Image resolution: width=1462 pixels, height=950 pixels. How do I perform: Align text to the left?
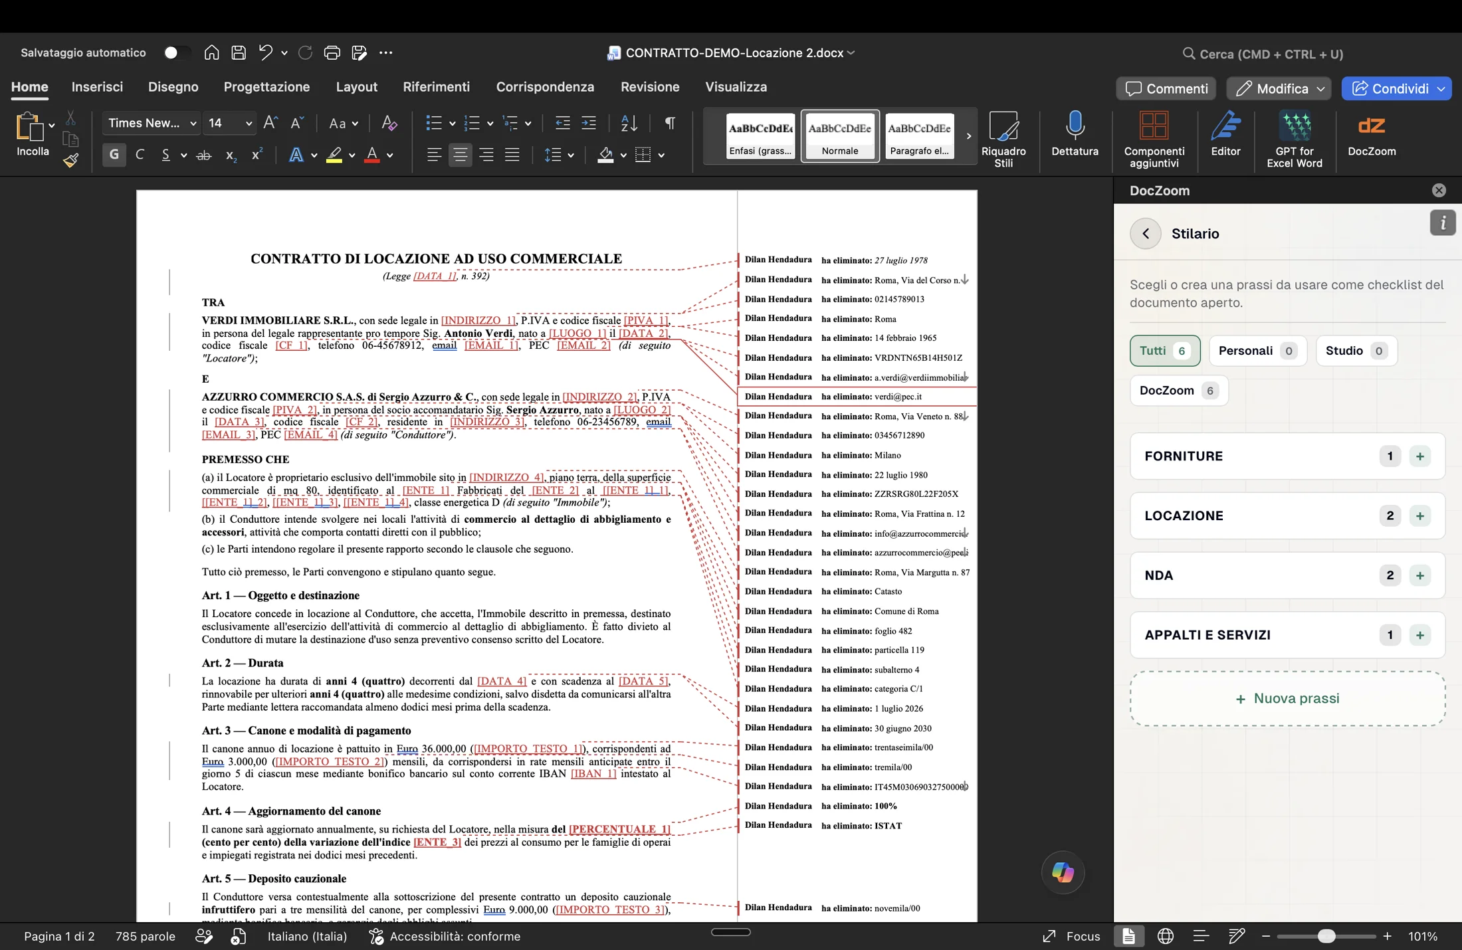click(x=434, y=155)
